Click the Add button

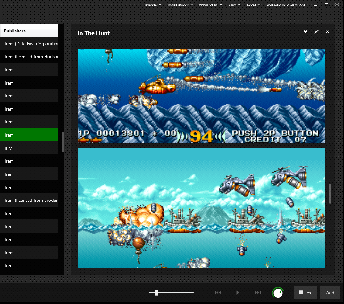(330, 292)
